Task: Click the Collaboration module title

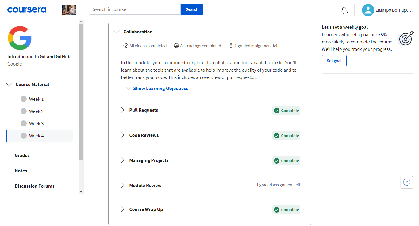Action: point(138,32)
